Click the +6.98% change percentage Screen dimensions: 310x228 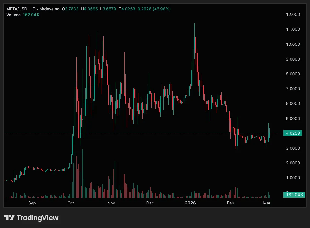pos(162,9)
